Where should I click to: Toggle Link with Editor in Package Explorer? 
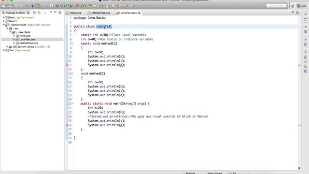(x=39, y=13)
